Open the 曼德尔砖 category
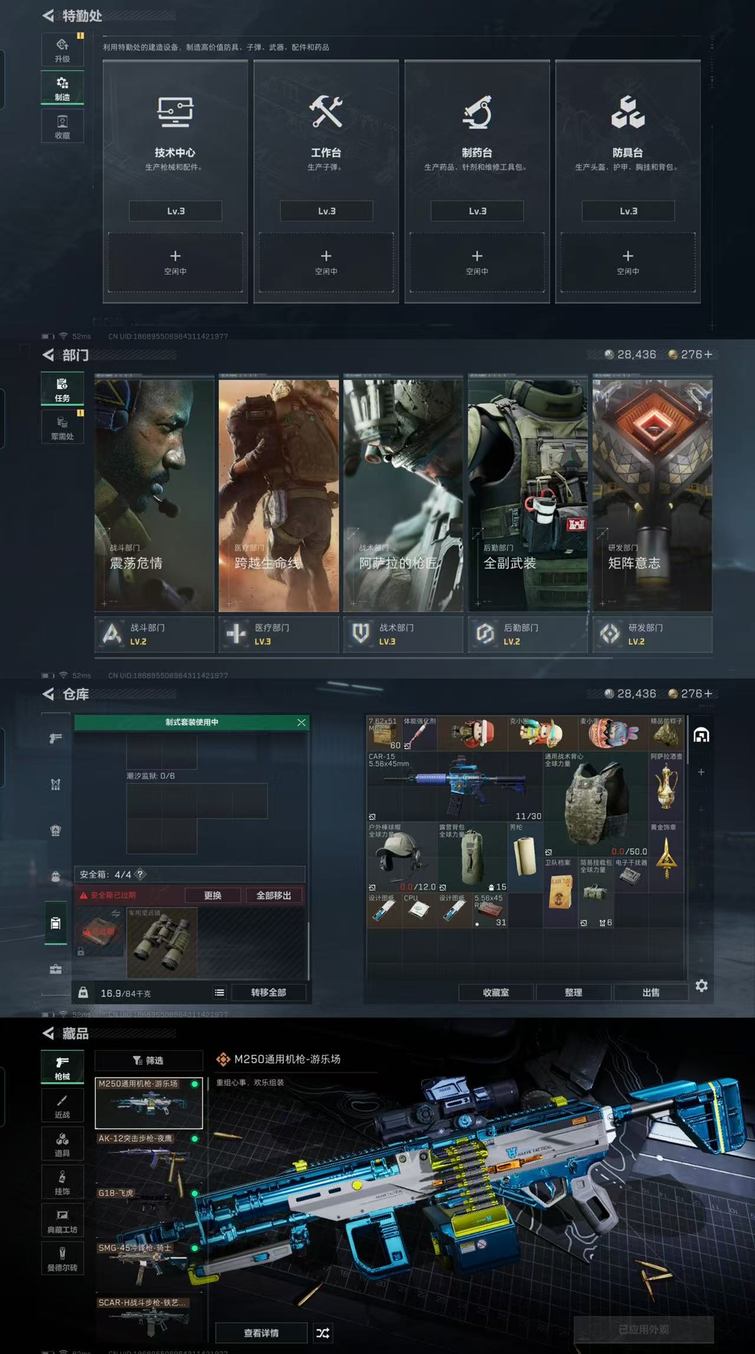Viewport: 755px width, 1354px height. pyautogui.click(x=63, y=1258)
